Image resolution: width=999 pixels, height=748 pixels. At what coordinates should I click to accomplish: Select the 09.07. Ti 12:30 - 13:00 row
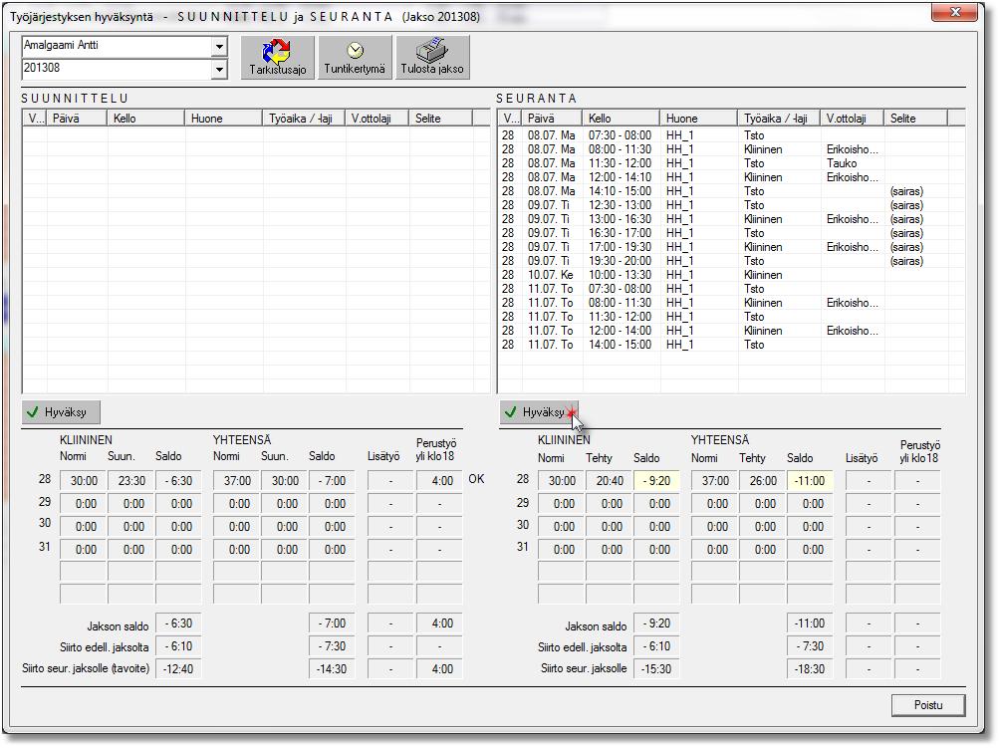pyautogui.click(x=731, y=205)
